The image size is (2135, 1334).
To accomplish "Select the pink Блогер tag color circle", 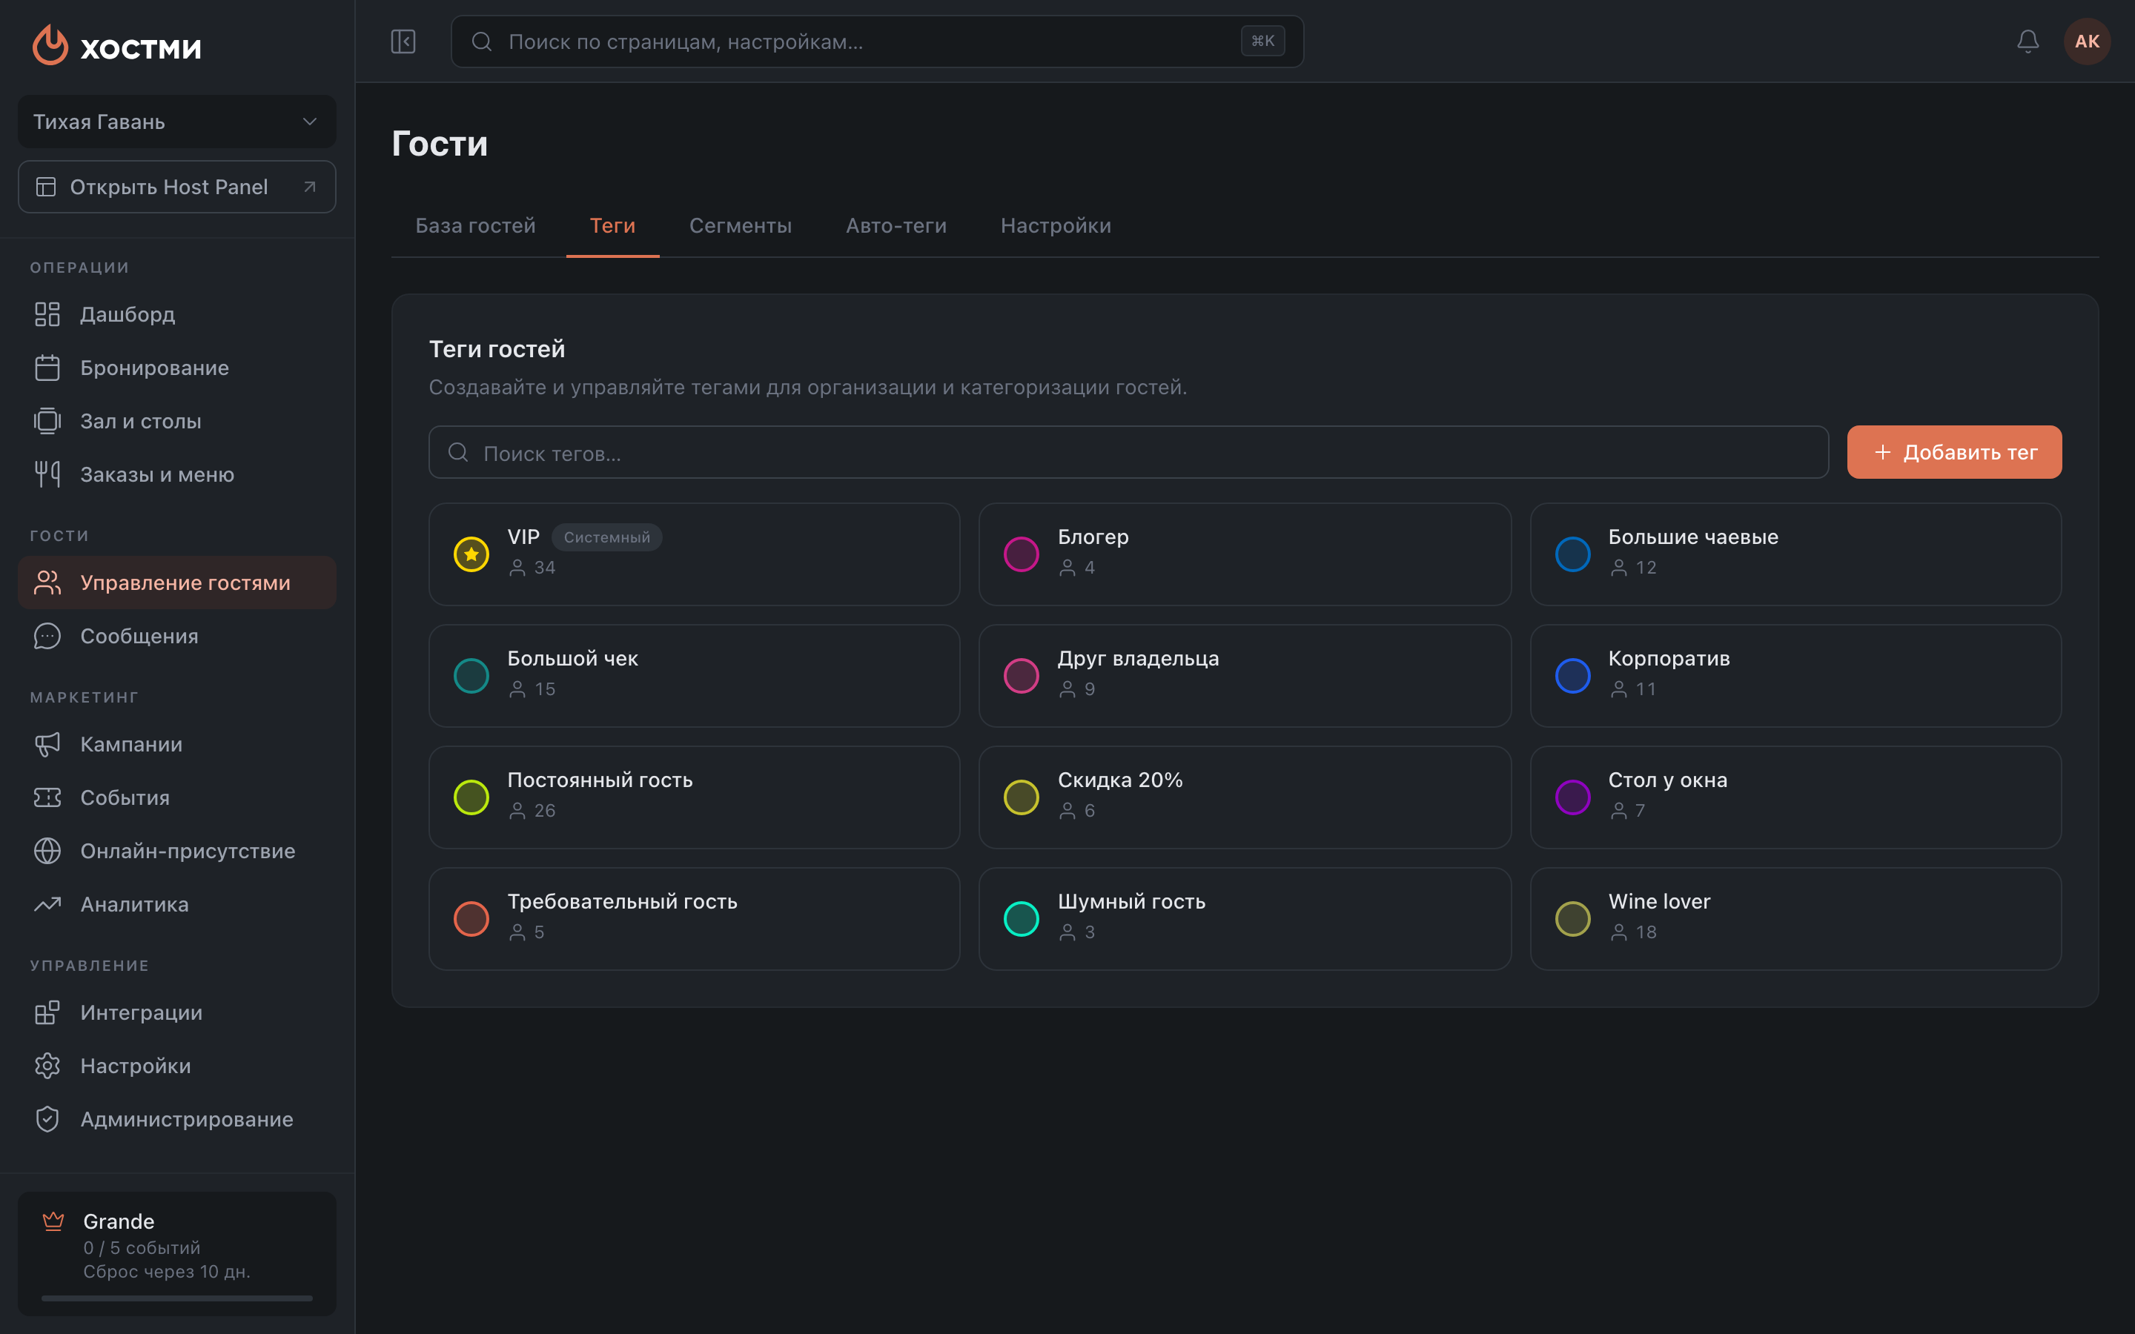I will point(1021,554).
